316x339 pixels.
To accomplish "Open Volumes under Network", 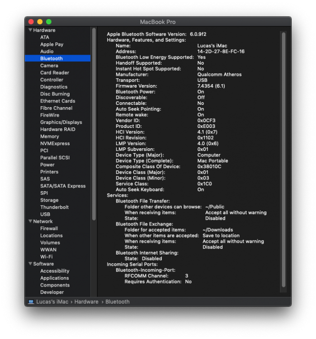I will click(x=50, y=243).
